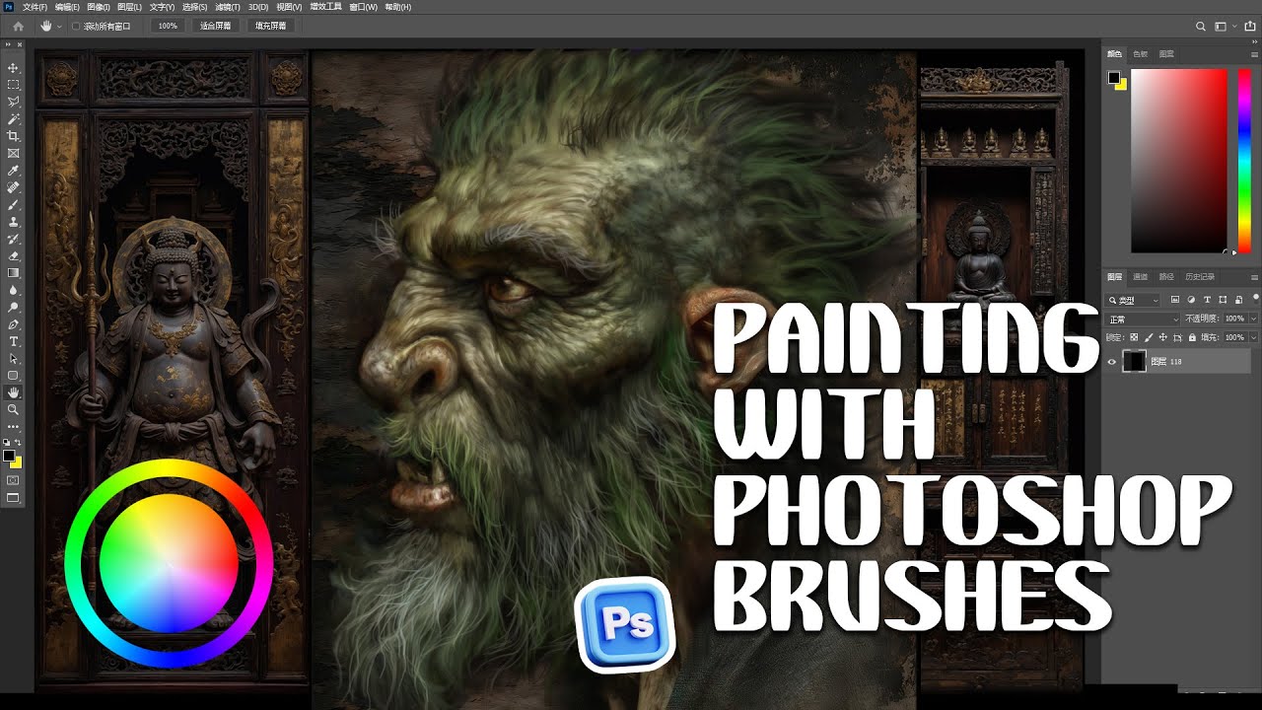Click the share icon at top right
This screenshot has height=710, width=1262.
coord(1250,26)
